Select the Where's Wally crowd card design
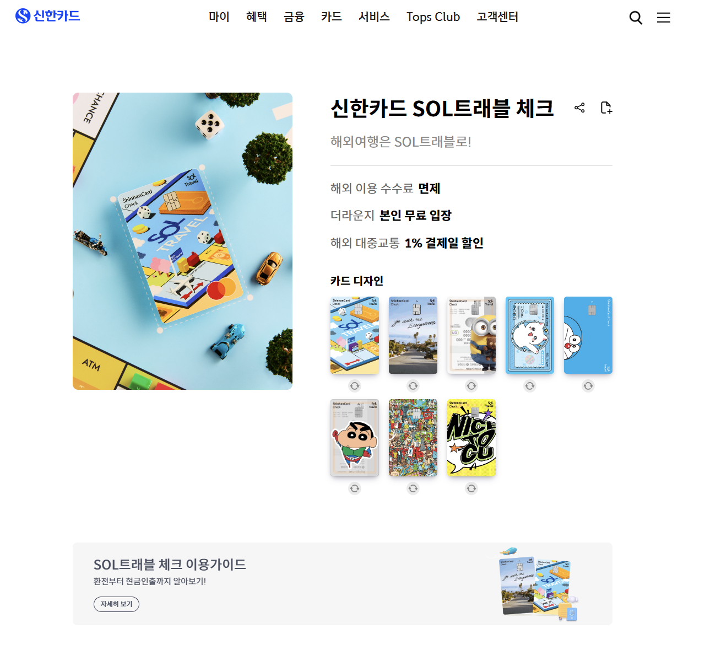 coord(413,438)
